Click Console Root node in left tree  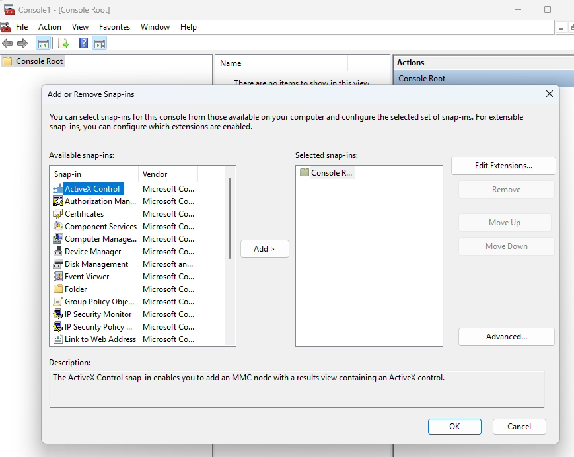click(x=40, y=61)
